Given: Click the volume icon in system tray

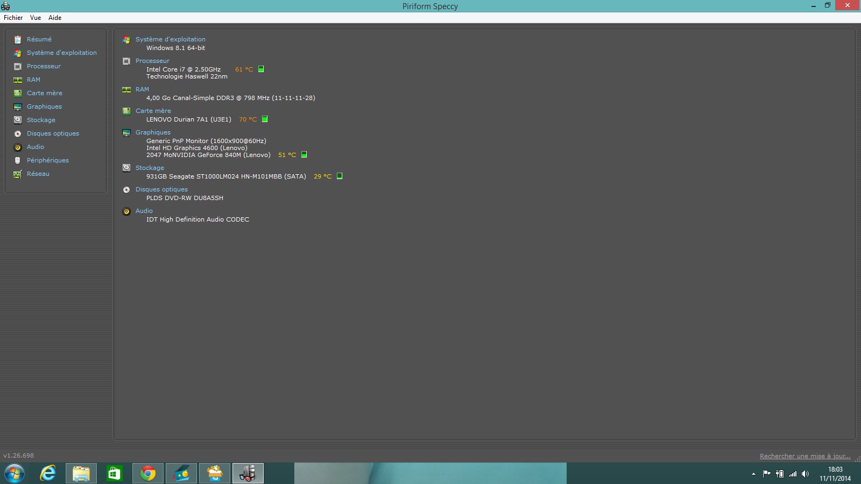Looking at the screenshot, I should [805, 474].
